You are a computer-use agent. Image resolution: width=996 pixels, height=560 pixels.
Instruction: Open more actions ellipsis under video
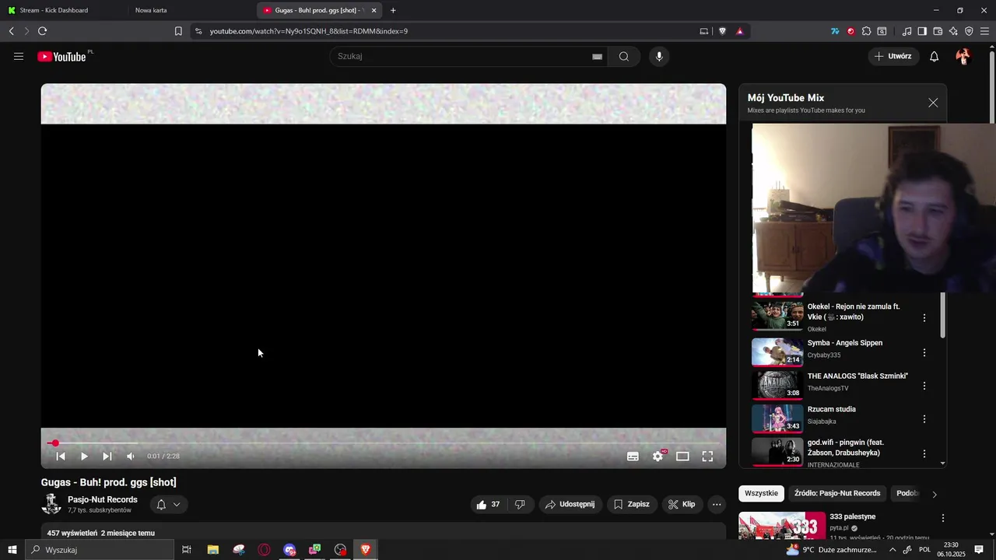click(x=717, y=504)
